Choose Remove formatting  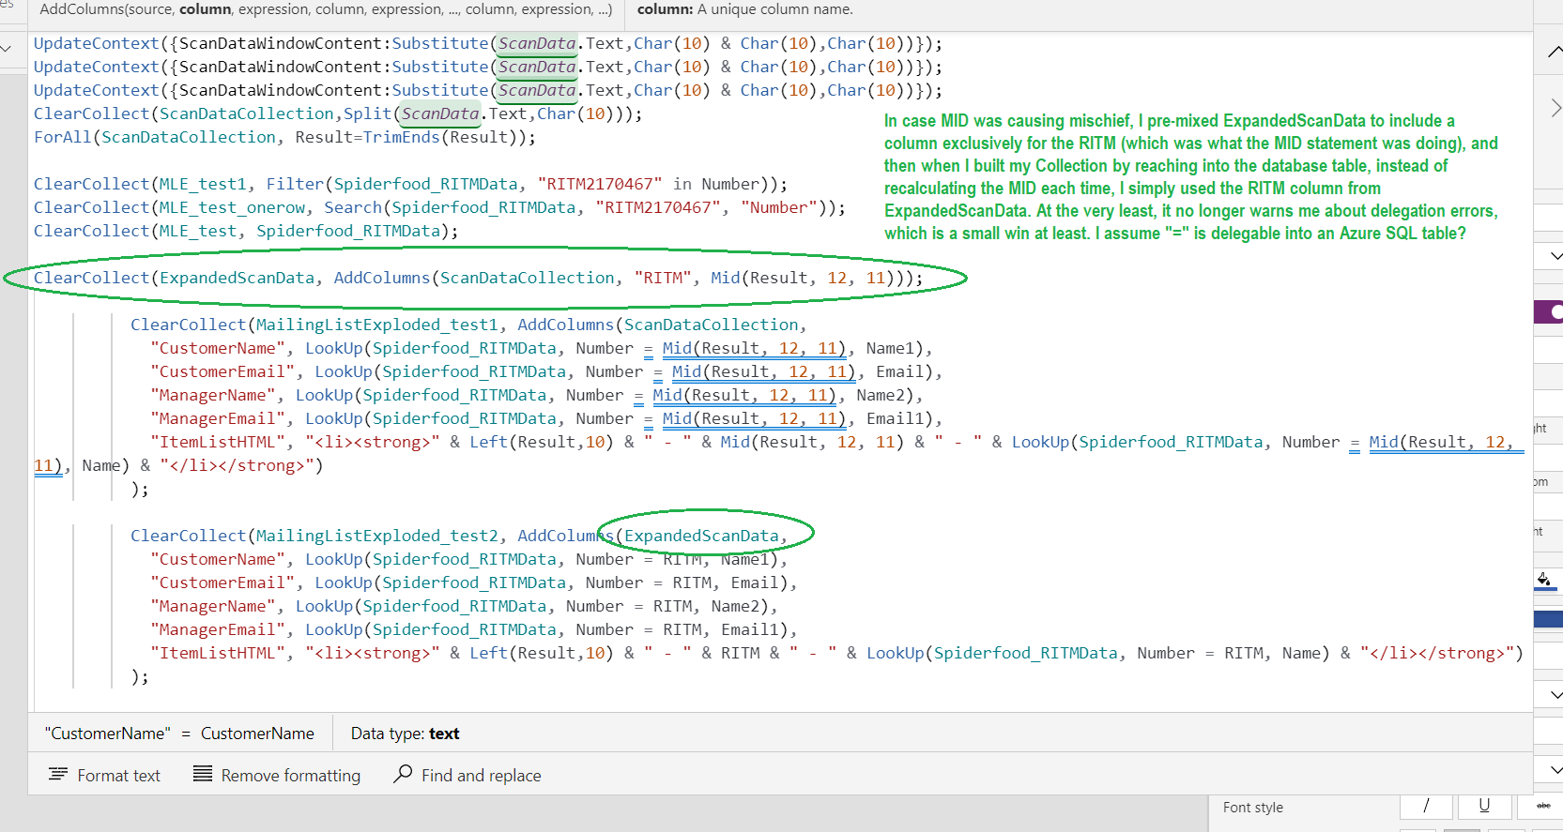(277, 775)
